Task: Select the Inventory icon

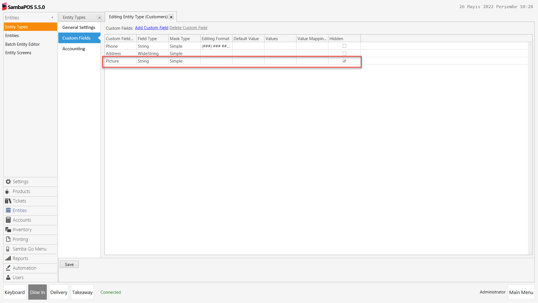Action: point(8,229)
